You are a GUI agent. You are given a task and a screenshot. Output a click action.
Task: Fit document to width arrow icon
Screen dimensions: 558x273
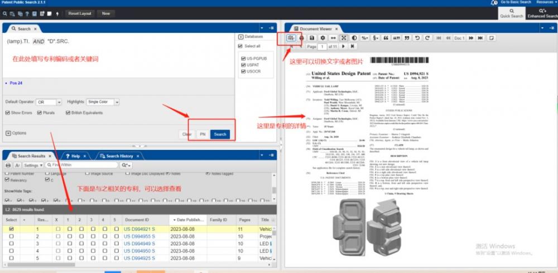[x=333, y=38]
